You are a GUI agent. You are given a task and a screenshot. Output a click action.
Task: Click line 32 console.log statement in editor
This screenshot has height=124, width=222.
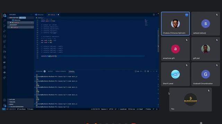(x=49, y=56)
